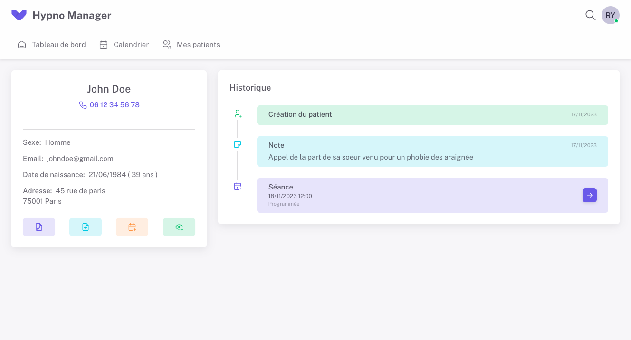
Task: Click the RY profile avatar
Action: [x=610, y=15]
